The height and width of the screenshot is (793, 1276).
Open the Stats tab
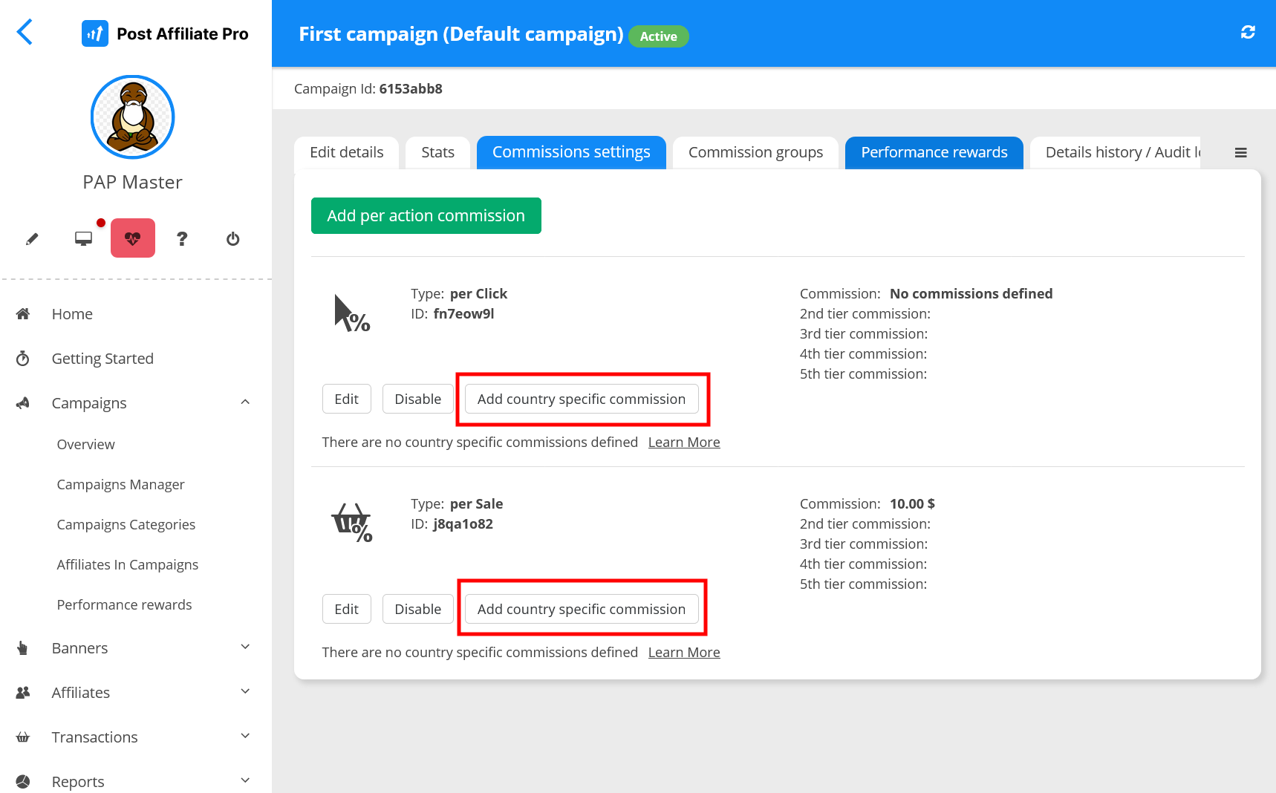click(x=437, y=153)
